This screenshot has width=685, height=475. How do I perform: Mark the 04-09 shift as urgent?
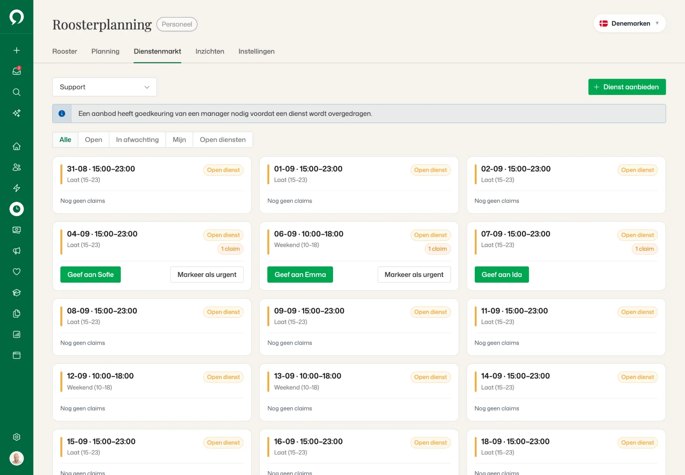tap(207, 274)
